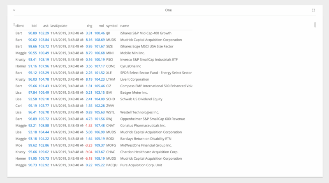Image resolution: width=329 pixels, height=183 pixels.
Task: Maximize the One panel to fullscreen
Action: (313, 10)
